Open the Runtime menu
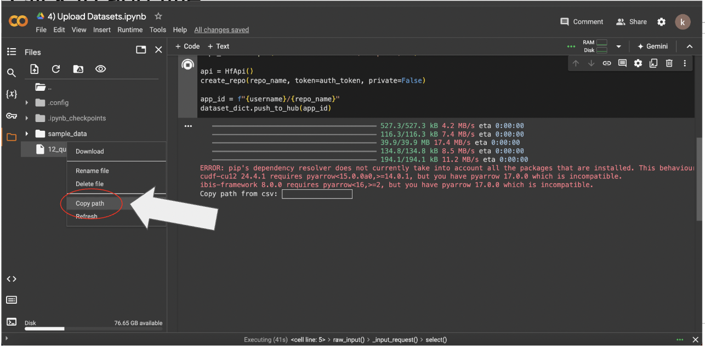The width and height of the screenshot is (705, 348). 130,30
